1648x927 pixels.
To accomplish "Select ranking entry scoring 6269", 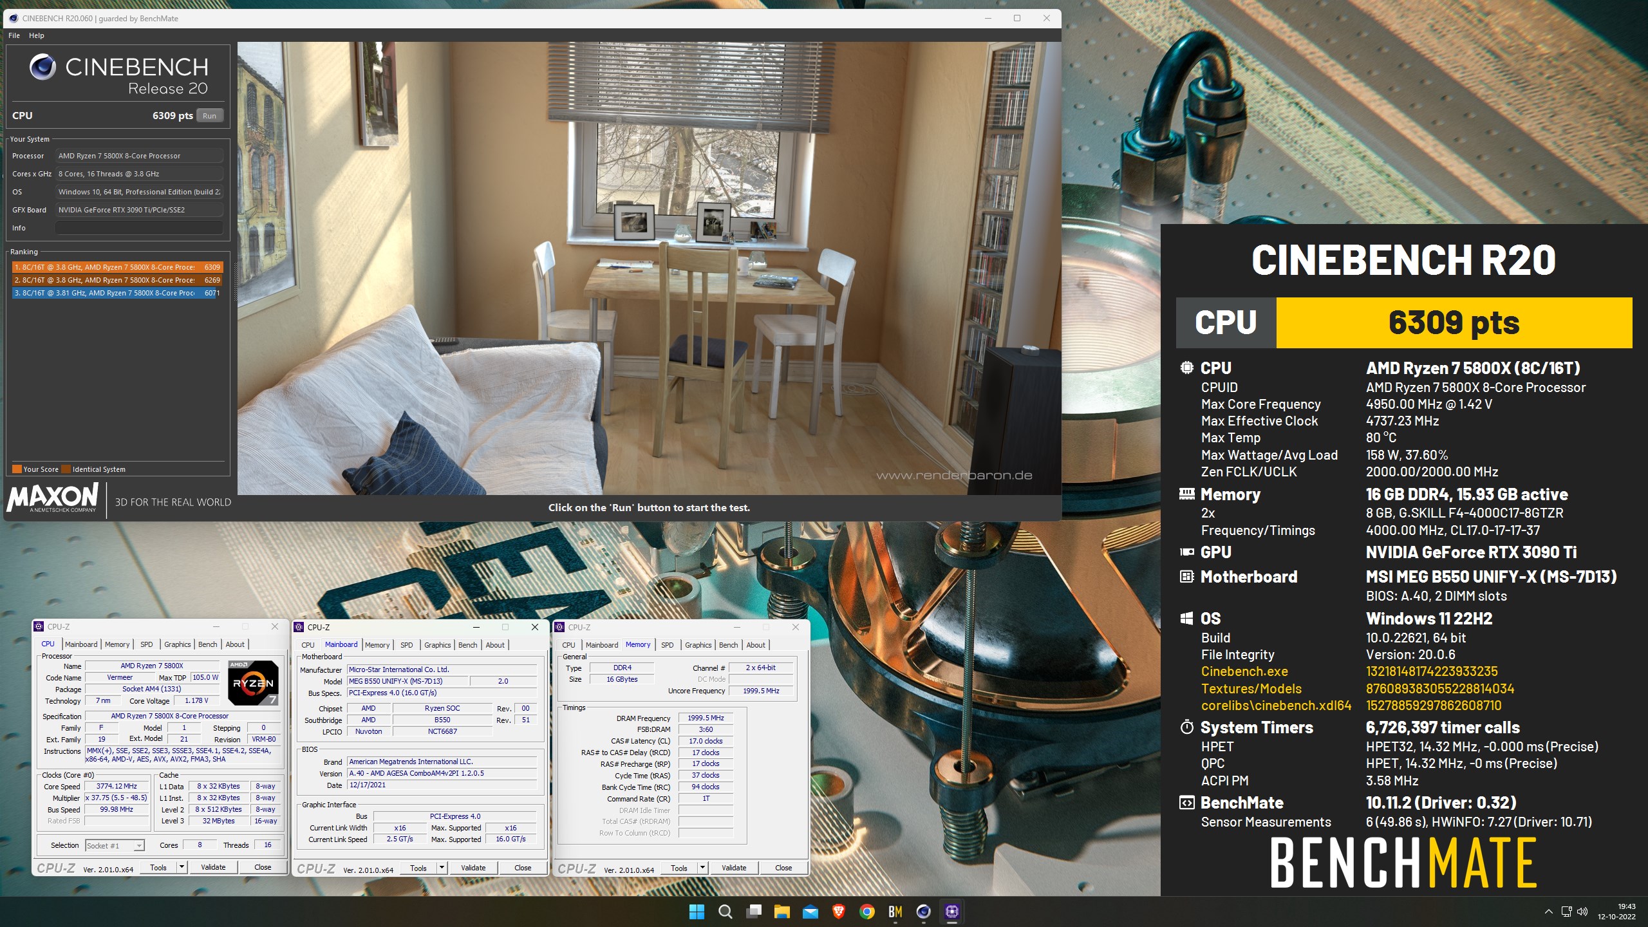I will [x=117, y=280].
